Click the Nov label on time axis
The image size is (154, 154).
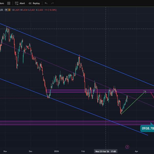click(x=5, y=151)
